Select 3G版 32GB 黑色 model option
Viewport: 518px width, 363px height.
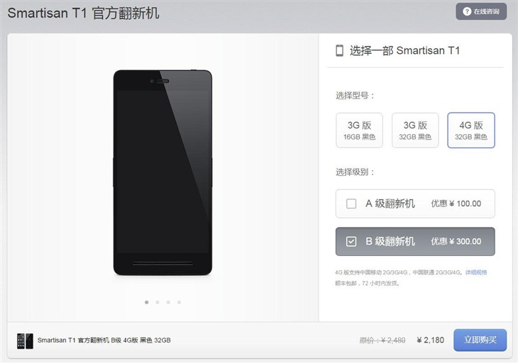pyautogui.click(x=415, y=130)
